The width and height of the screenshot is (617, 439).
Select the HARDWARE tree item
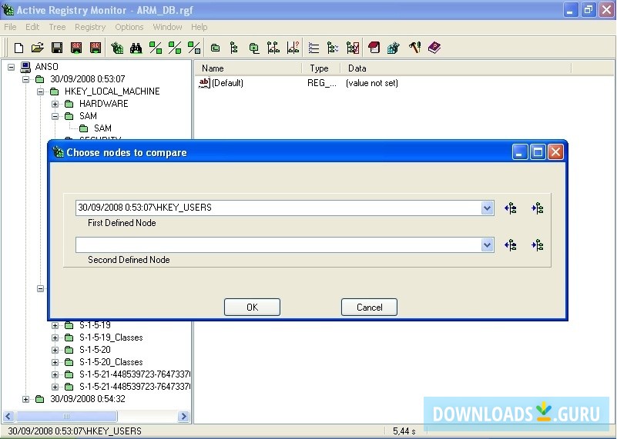[x=103, y=104]
